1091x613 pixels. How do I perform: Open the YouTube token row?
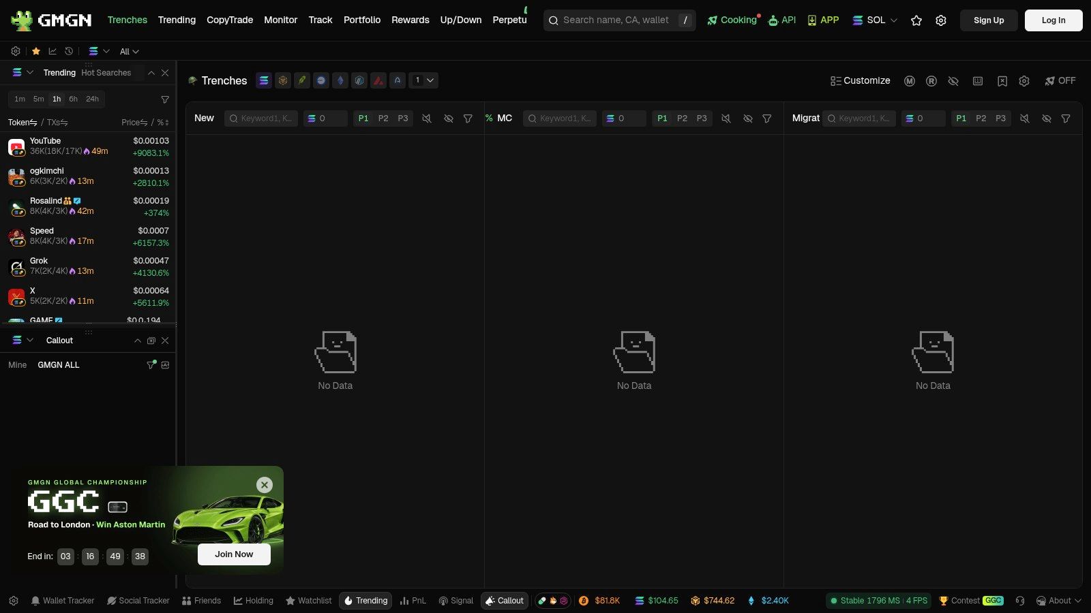click(x=88, y=146)
